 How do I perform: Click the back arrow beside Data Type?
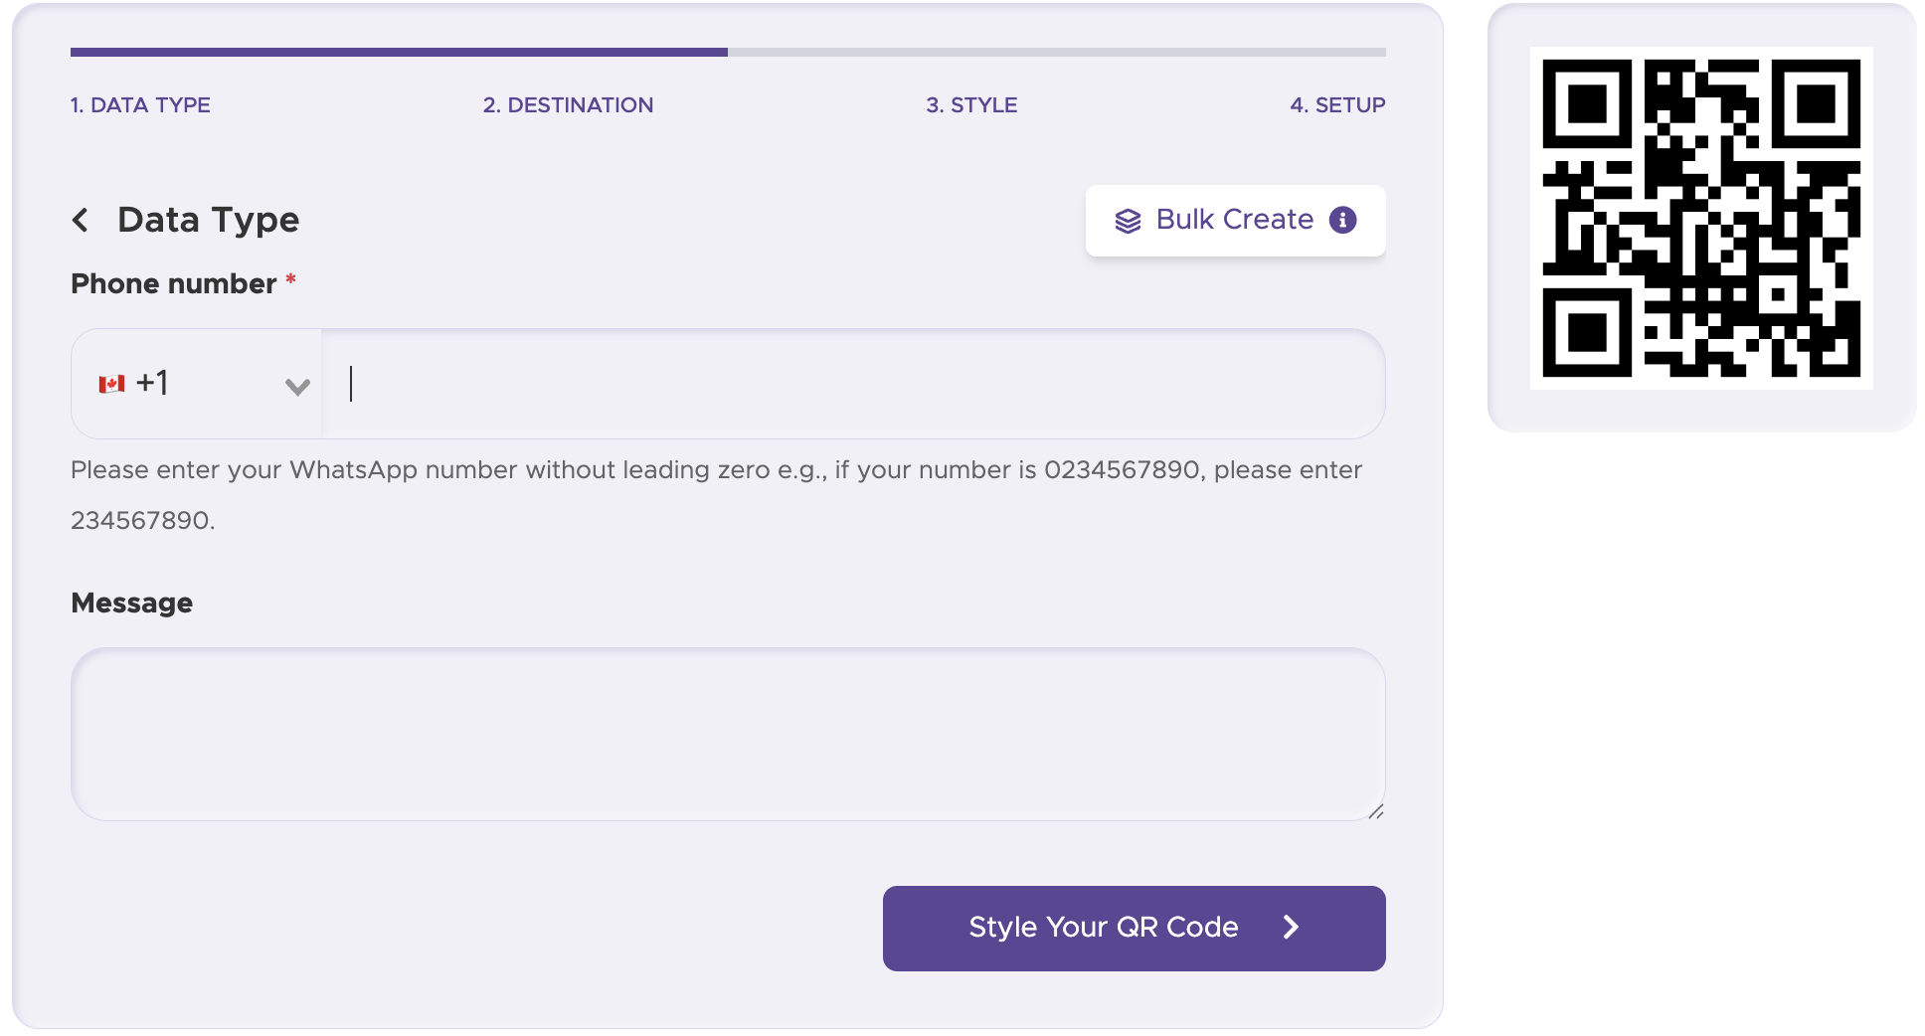(x=82, y=220)
